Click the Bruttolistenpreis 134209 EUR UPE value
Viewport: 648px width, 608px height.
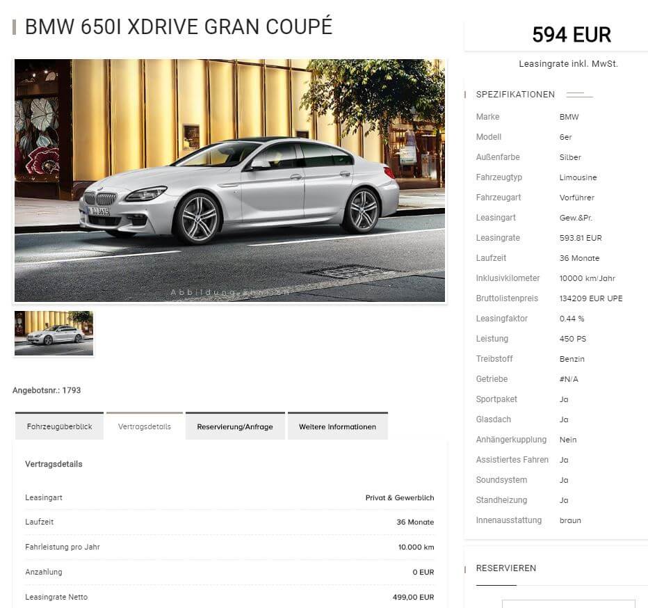pyautogui.click(x=591, y=298)
